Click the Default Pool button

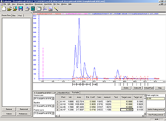click(149, 88)
